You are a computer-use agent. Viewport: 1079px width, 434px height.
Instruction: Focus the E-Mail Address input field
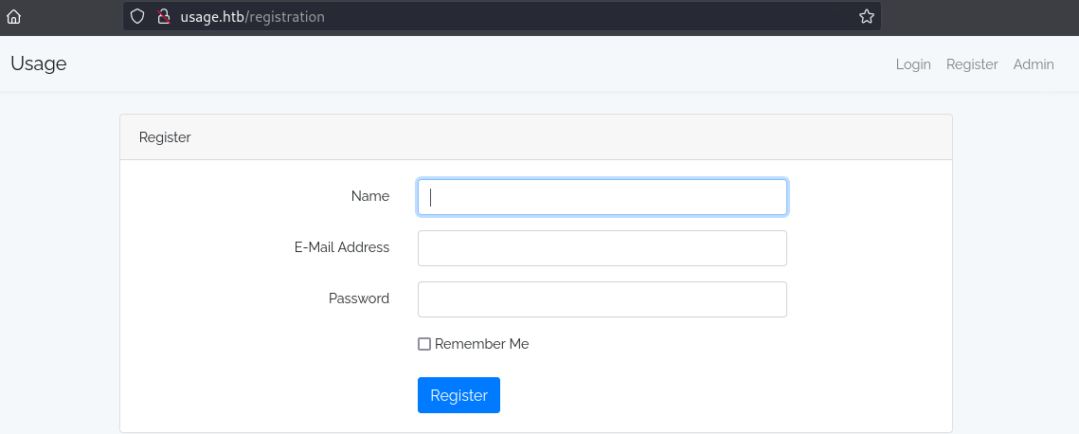602,248
